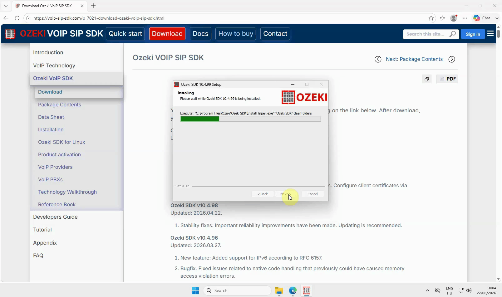
Task: Click installer green progress bar
Action: coord(250,119)
